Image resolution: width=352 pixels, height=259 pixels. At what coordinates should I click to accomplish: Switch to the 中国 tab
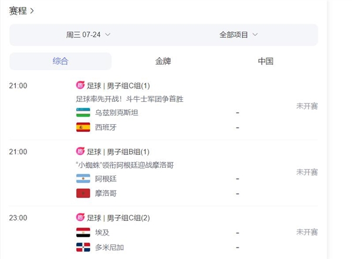click(x=266, y=61)
